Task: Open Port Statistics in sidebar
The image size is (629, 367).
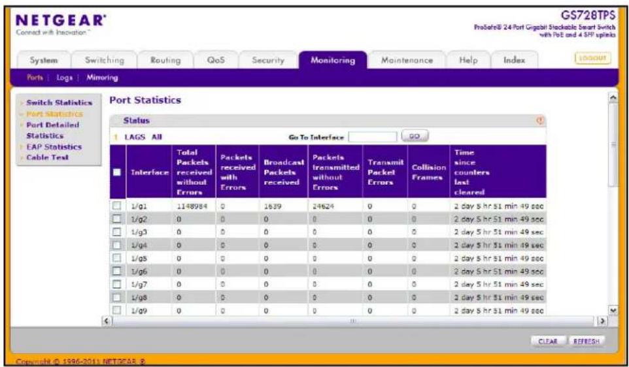Action: coord(54,114)
